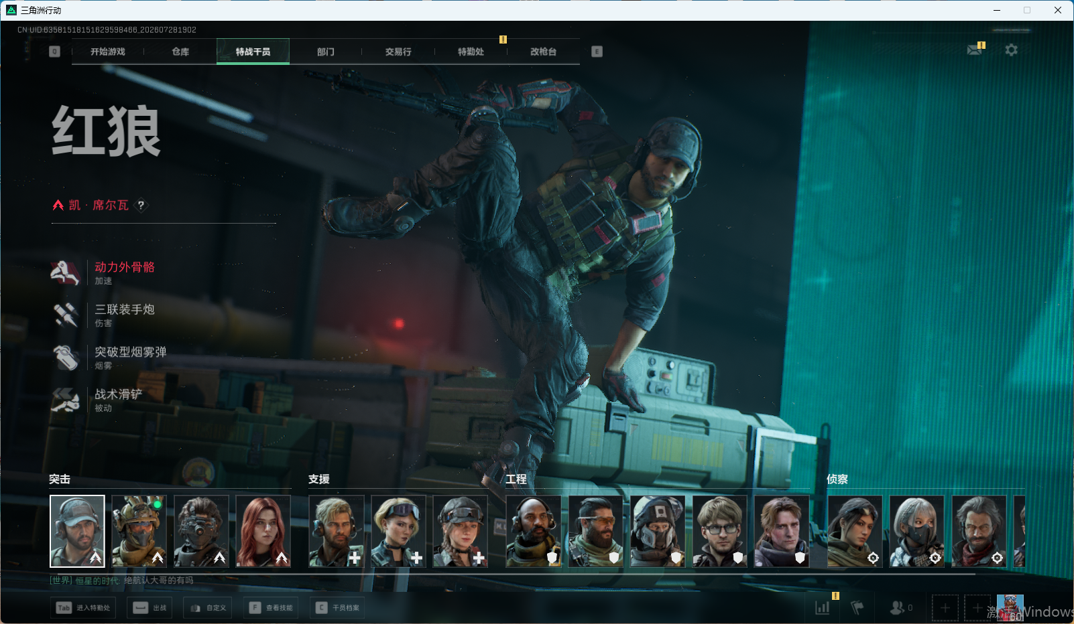This screenshot has height=624, width=1074.
Task: Open the 自定义 customize button
Action: [208, 608]
